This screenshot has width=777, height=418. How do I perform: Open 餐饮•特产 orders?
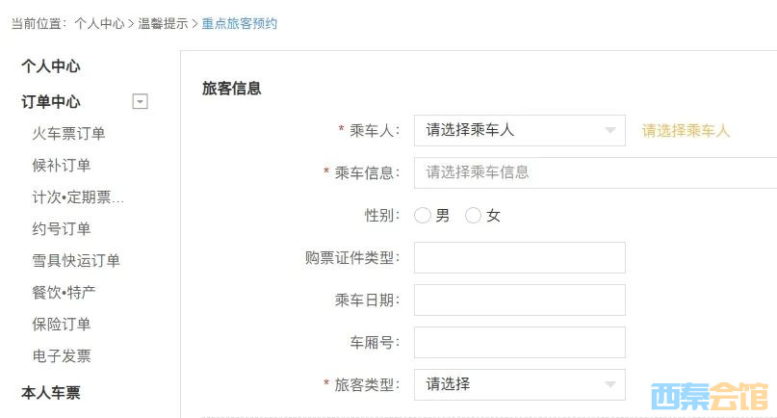tap(64, 292)
